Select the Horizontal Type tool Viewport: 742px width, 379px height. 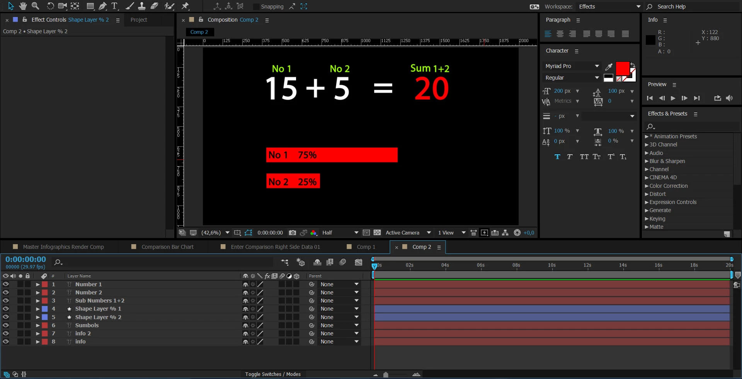tap(115, 6)
